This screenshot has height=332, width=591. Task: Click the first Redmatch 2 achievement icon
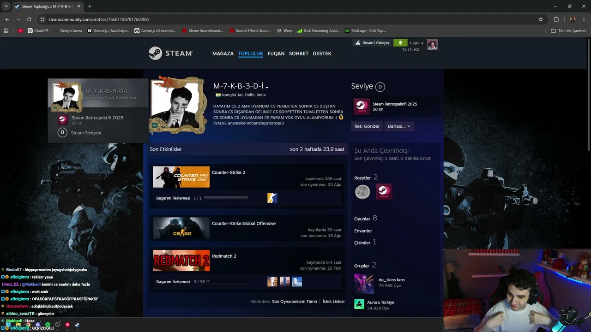point(272,281)
